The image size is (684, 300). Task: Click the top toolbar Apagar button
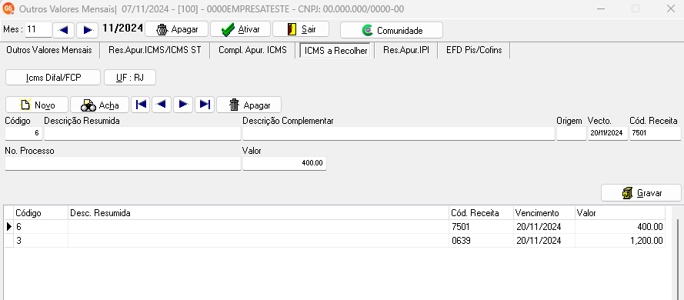point(177,30)
